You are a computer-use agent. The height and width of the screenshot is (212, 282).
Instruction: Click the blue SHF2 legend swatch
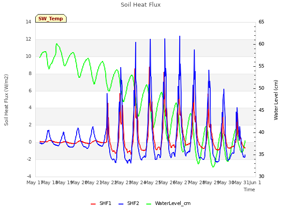121,204
